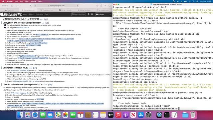The width and height of the screenshot is (213, 120).
Task: Edit the 'Sideload with macOS 11.3 onwards' section
Action: tap(46, 19)
